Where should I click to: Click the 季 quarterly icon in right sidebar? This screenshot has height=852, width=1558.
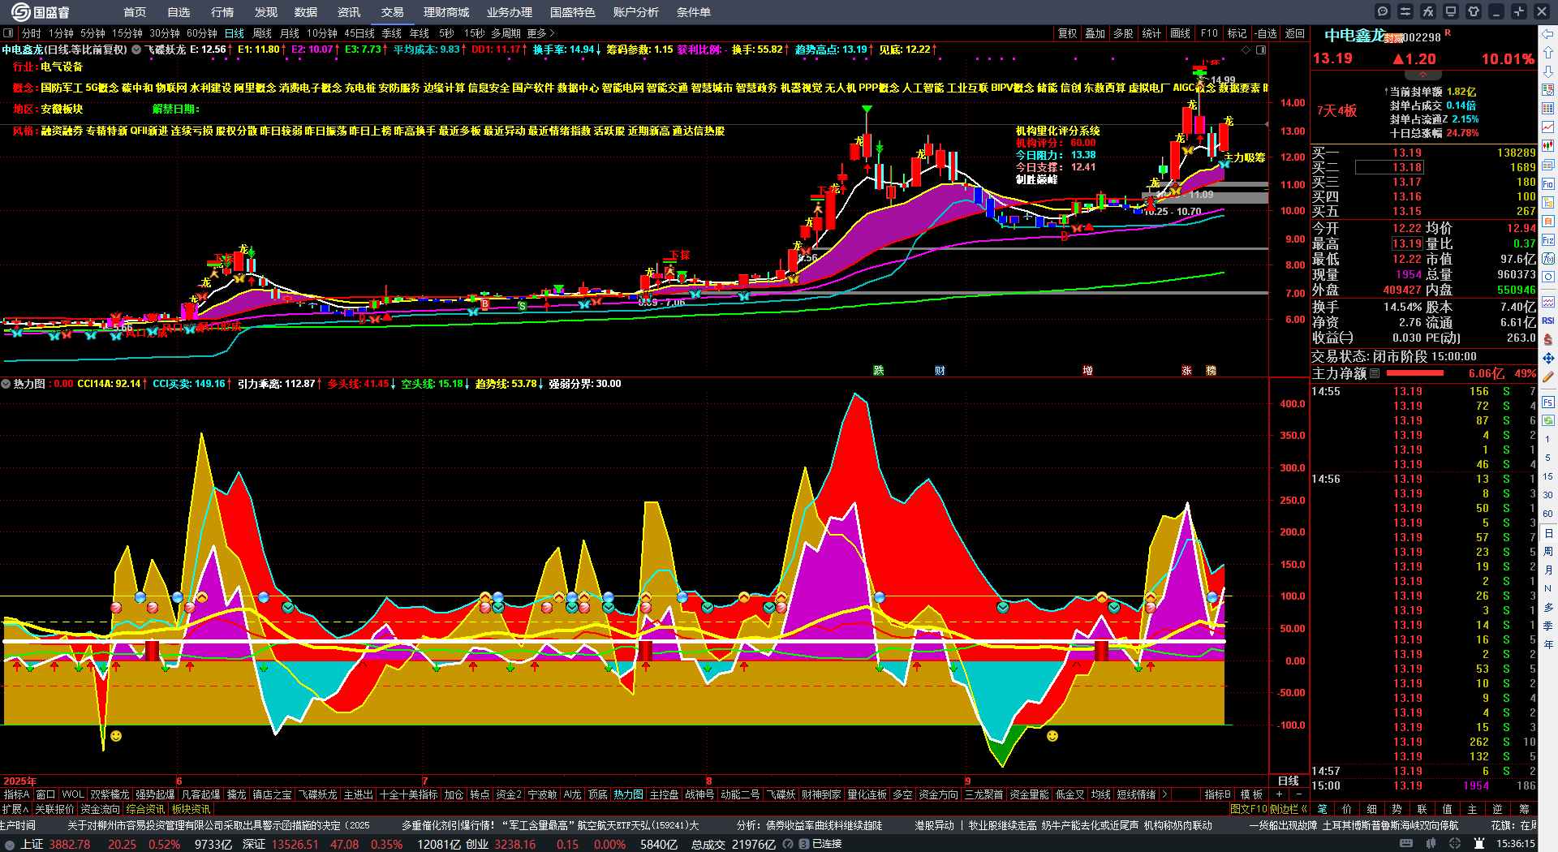point(1548,626)
